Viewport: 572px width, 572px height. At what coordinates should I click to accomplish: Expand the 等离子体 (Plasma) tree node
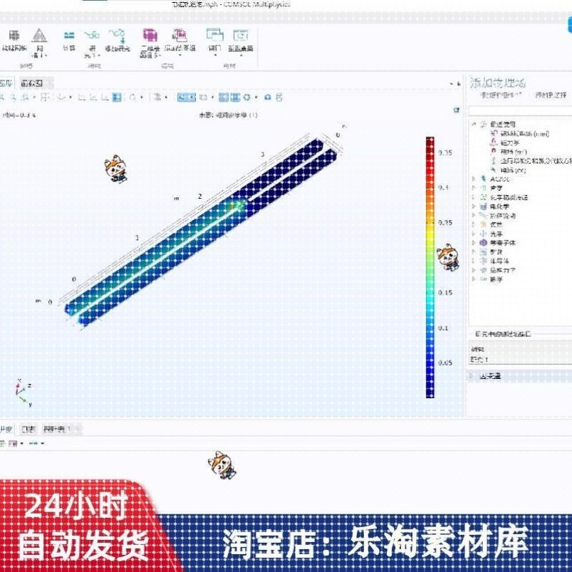473,243
